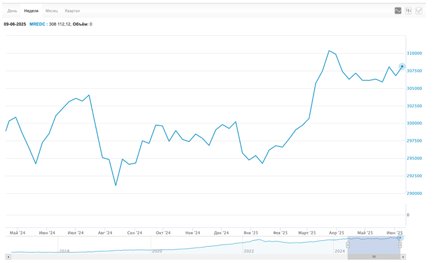Click 2018 in the navigator timeline
Viewport: 433px width, 263px height.
point(64,251)
